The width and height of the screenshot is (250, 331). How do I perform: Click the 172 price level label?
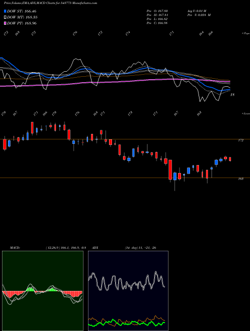(x=240, y=140)
